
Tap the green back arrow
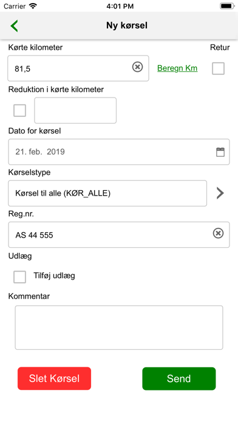point(14,26)
